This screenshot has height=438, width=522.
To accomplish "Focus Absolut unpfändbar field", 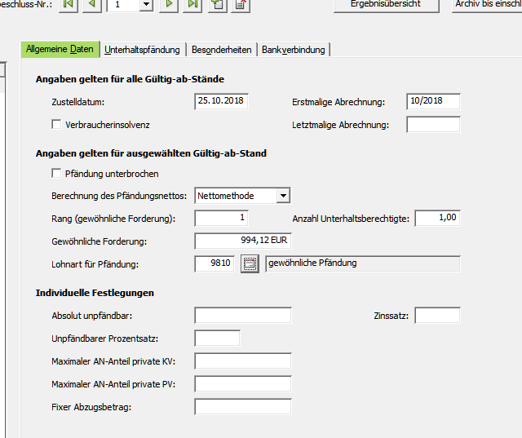I will click(x=243, y=315).
